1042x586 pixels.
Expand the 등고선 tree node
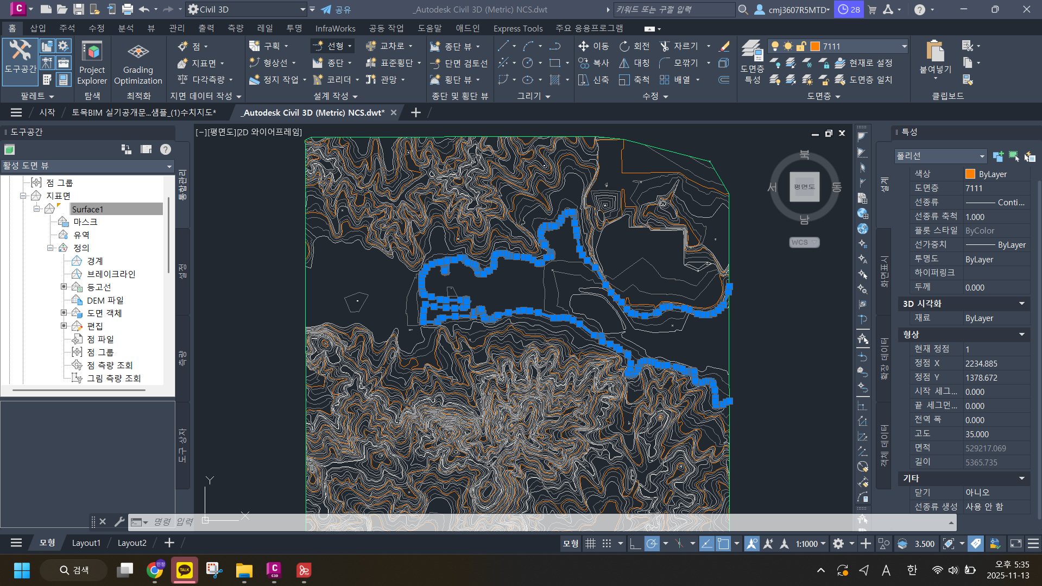(64, 287)
